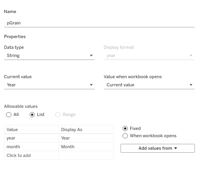Choose the When workbook opens radio button

[125, 136]
